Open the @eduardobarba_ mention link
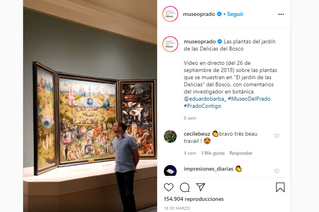 (205, 99)
